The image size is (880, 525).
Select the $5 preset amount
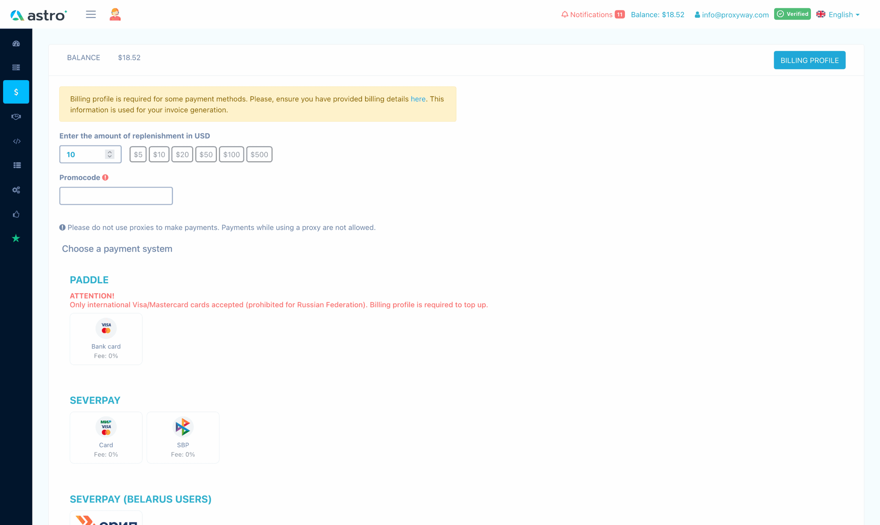pyautogui.click(x=138, y=155)
